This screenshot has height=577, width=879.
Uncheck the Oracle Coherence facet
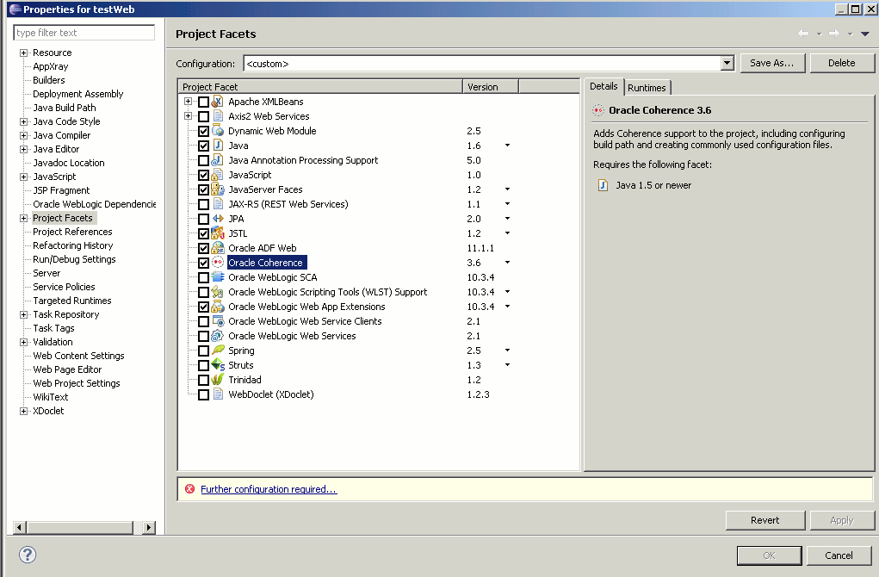203,263
